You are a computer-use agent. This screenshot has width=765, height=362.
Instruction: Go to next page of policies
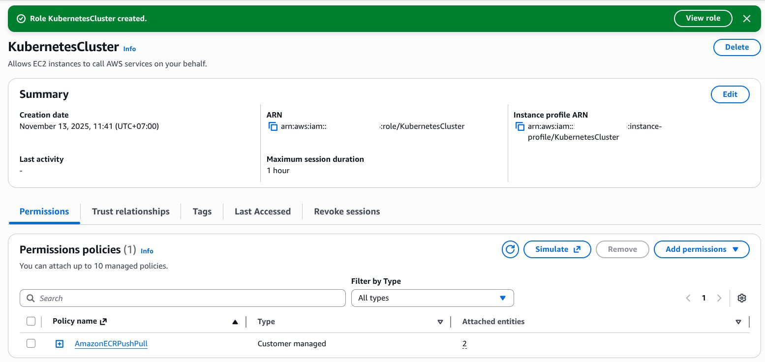(x=719, y=298)
